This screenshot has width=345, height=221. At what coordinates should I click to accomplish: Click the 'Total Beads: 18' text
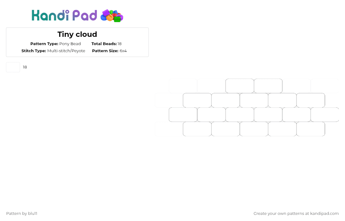point(107,44)
